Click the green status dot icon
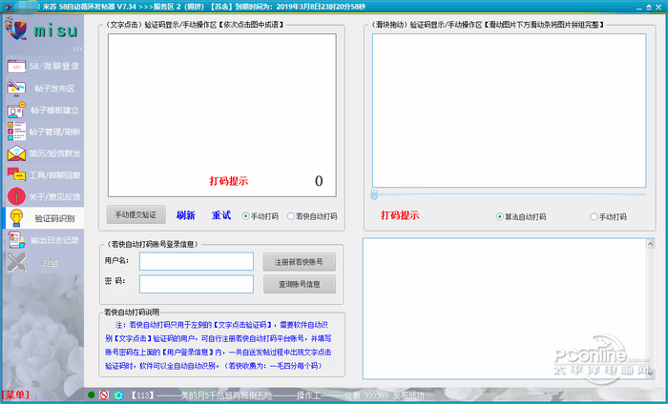The image size is (668, 404). click(x=91, y=395)
